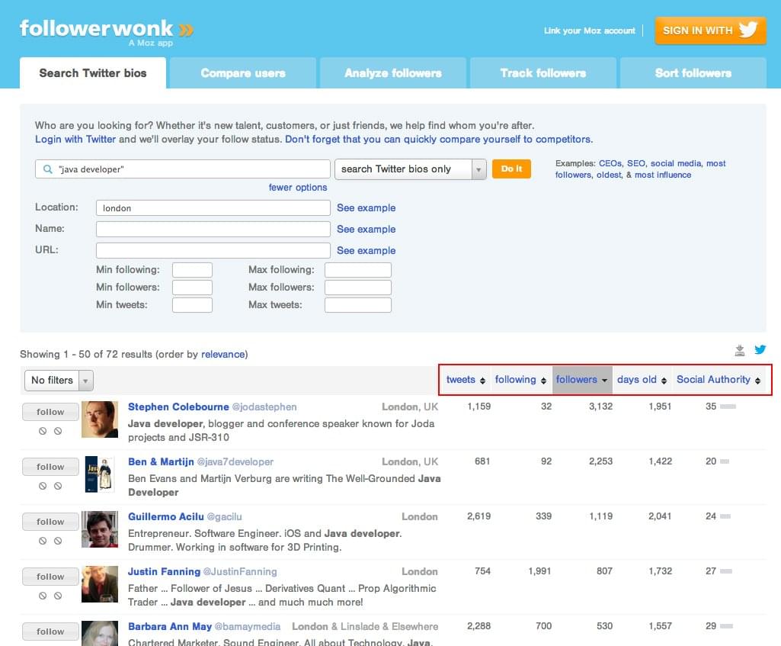781x646 pixels.
Task: Click the Sign In With Twitter button
Action: pyautogui.click(x=710, y=31)
